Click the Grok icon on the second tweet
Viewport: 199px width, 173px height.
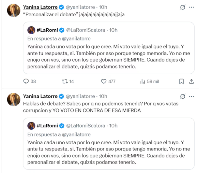[183, 96]
